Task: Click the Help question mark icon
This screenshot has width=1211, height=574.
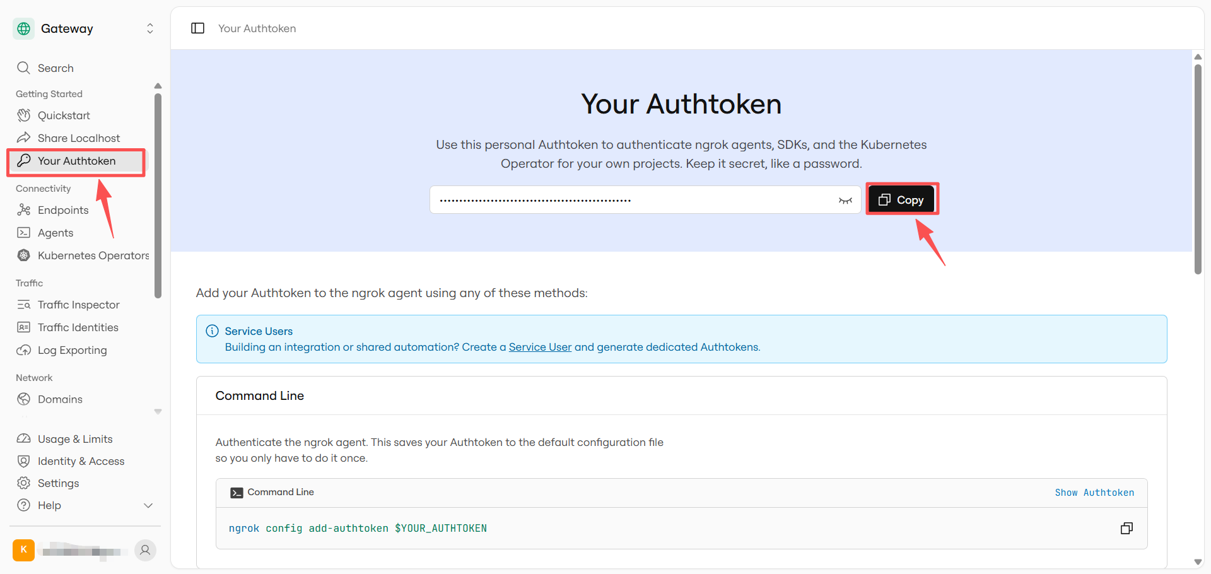Action: click(24, 505)
